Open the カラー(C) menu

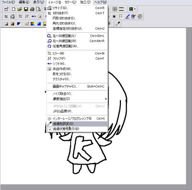pyautogui.click(x=70, y=2)
